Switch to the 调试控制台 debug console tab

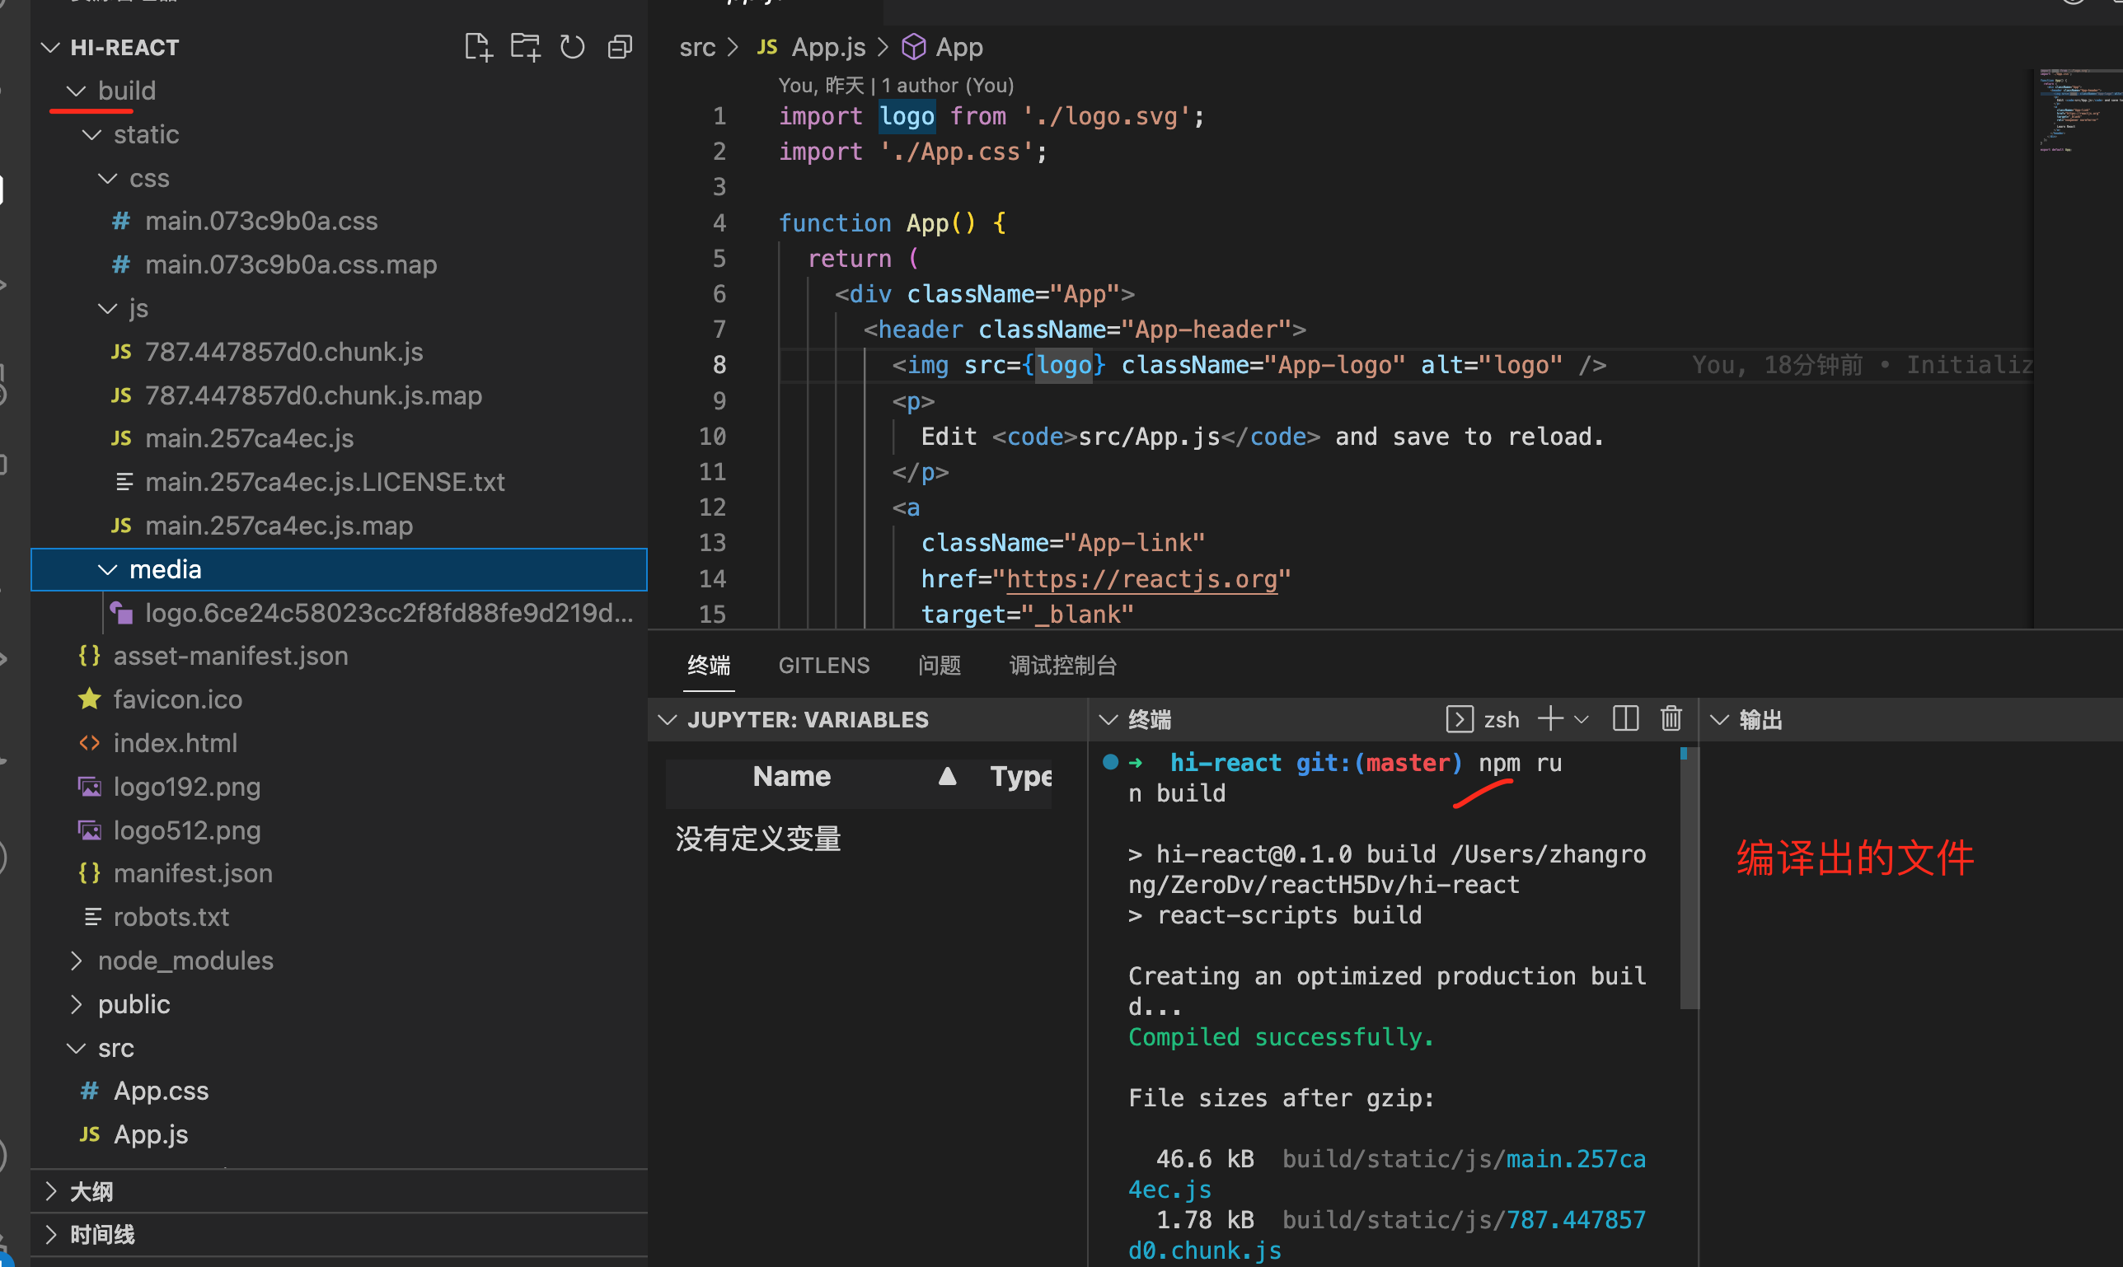1062,665
